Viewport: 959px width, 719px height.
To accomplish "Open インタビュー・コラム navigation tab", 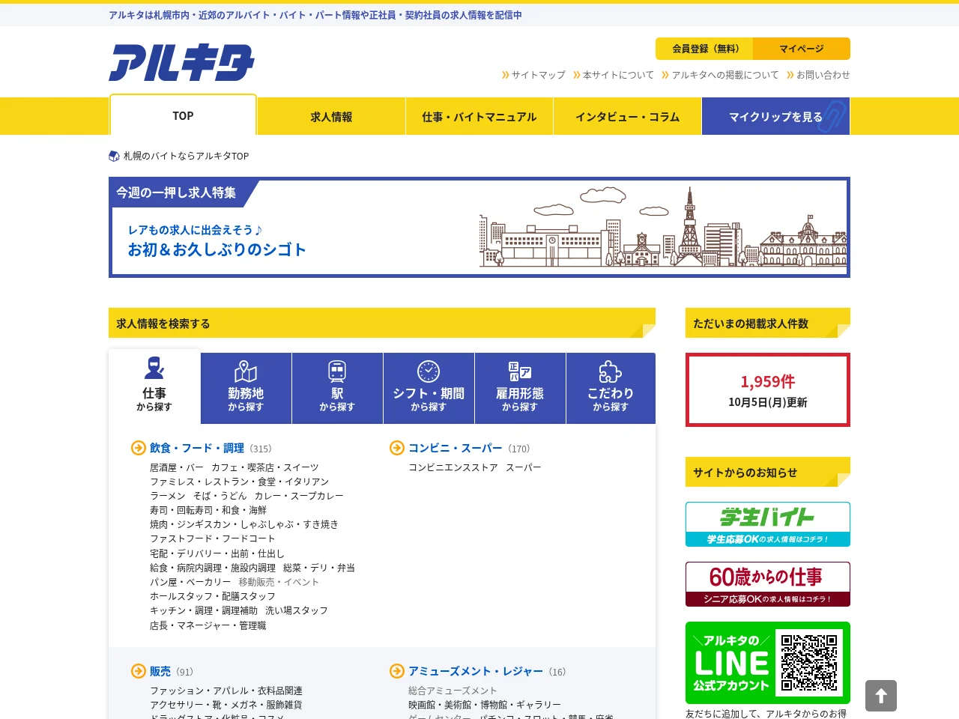I will pos(627,117).
